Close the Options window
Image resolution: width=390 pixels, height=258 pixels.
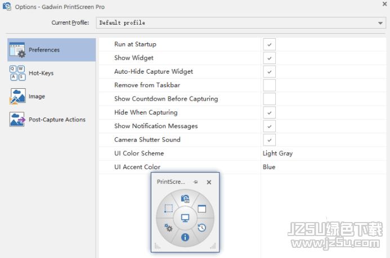pos(384,4)
